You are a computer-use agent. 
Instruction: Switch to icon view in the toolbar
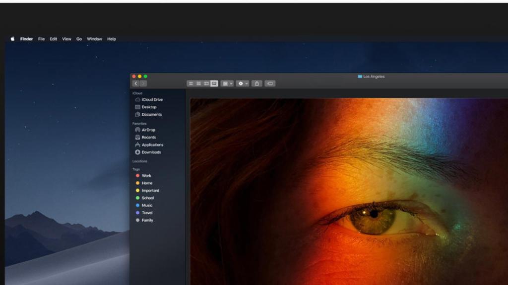pos(191,83)
